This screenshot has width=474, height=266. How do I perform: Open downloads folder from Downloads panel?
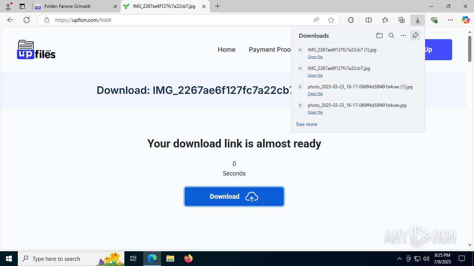pyautogui.click(x=379, y=35)
